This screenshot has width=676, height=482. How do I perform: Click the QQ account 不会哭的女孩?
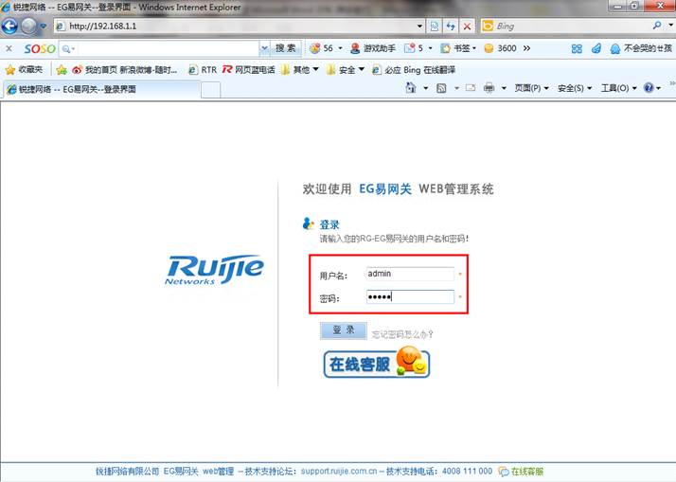641,48
